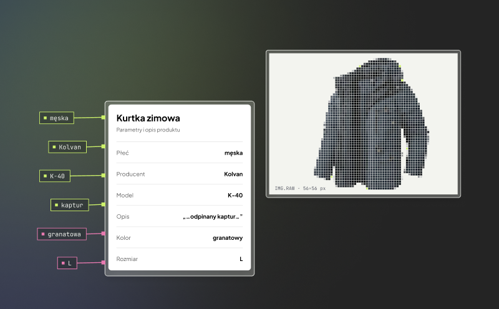499x309 pixels.
Task: Click the 'Producent' row label
Action: (x=130, y=174)
